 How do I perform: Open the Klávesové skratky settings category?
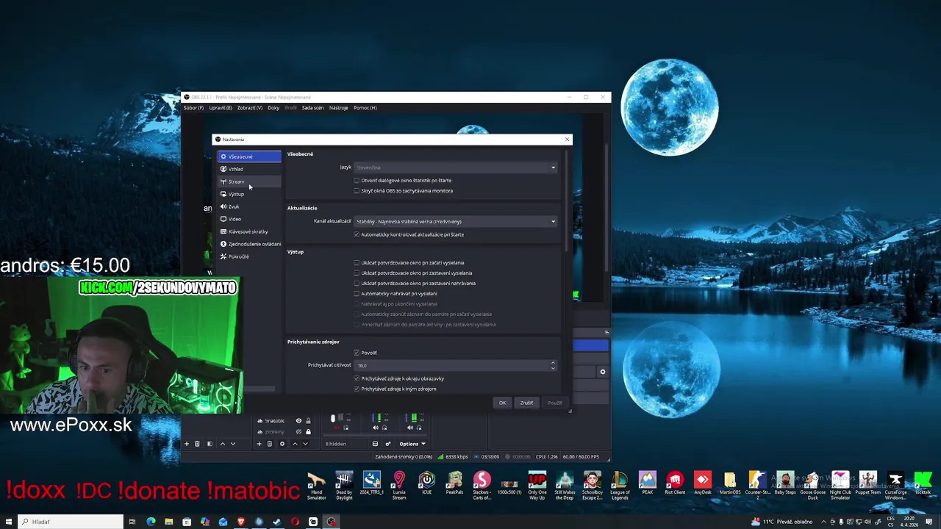(249, 231)
